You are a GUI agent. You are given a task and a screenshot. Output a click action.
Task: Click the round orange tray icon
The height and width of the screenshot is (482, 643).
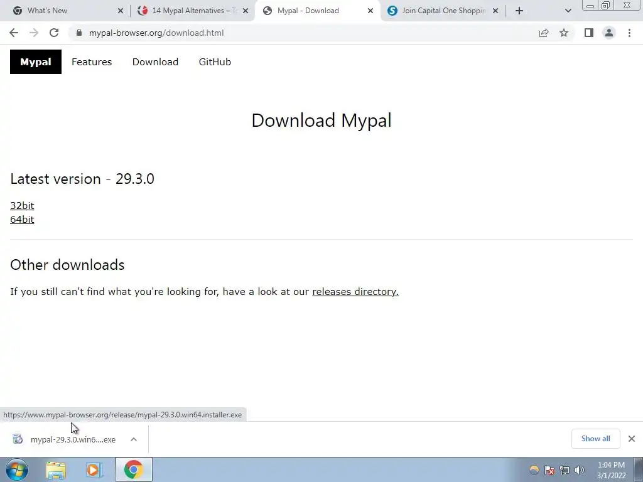click(x=534, y=470)
